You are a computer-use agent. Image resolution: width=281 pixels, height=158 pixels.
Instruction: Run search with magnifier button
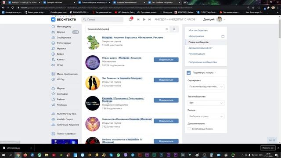(174, 29)
